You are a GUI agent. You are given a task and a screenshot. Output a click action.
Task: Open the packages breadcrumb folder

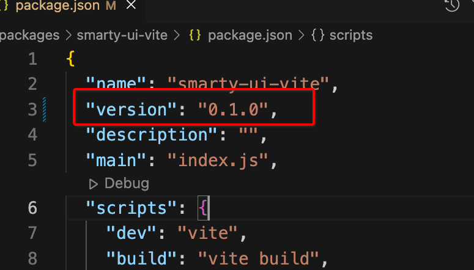pyautogui.click(x=29, y=35)
